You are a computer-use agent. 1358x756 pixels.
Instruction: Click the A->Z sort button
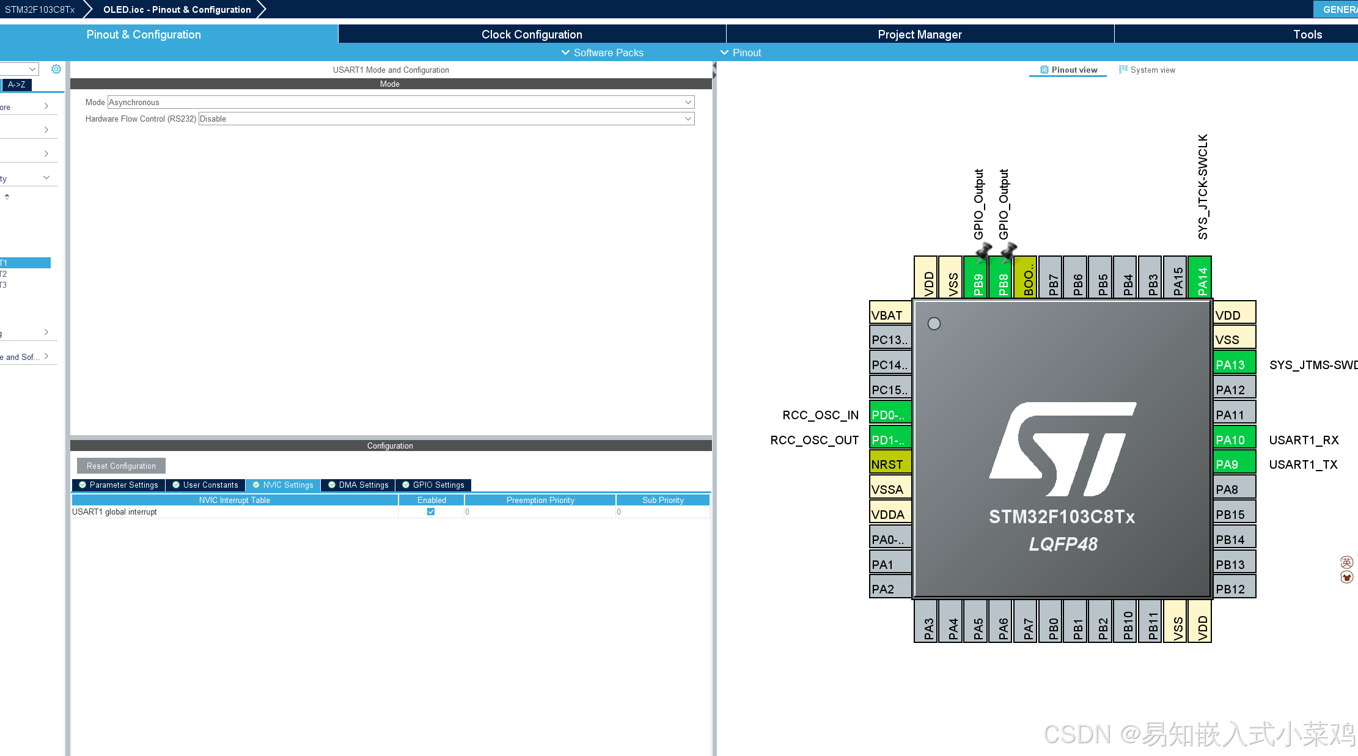[x=17, y=84]
